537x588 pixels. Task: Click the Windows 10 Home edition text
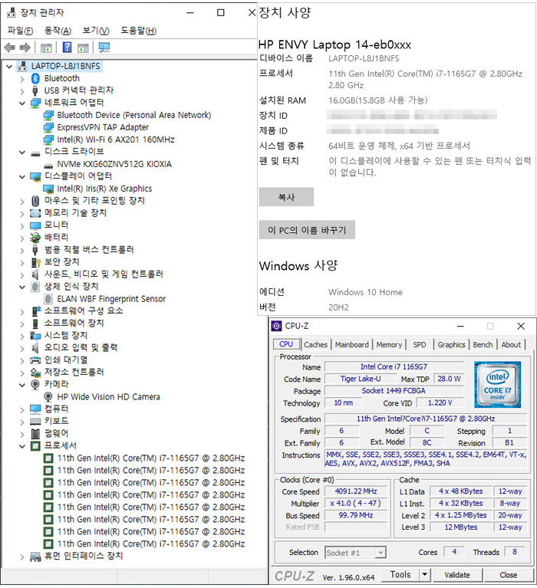[x=365, y=292]
